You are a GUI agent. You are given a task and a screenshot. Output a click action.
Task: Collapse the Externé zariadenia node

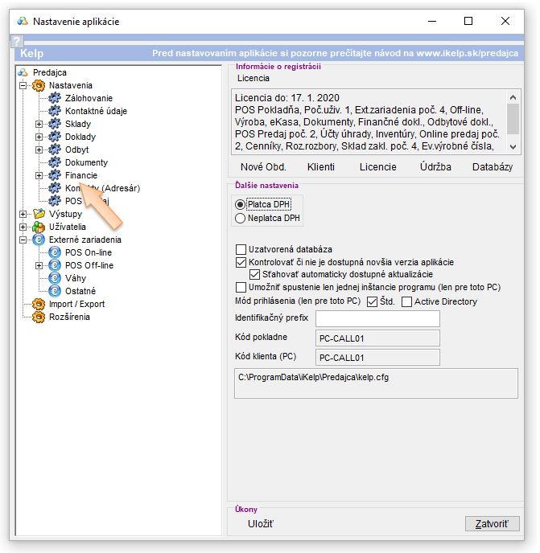(x=23, y=240)
